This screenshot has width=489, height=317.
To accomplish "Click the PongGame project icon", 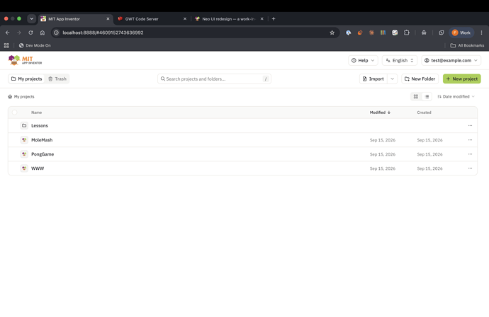I will tap(24, 154).
